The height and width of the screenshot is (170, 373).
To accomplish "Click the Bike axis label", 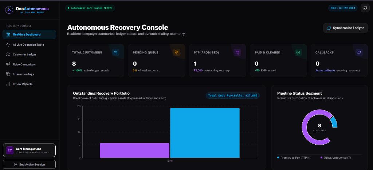I will (170, 161).
